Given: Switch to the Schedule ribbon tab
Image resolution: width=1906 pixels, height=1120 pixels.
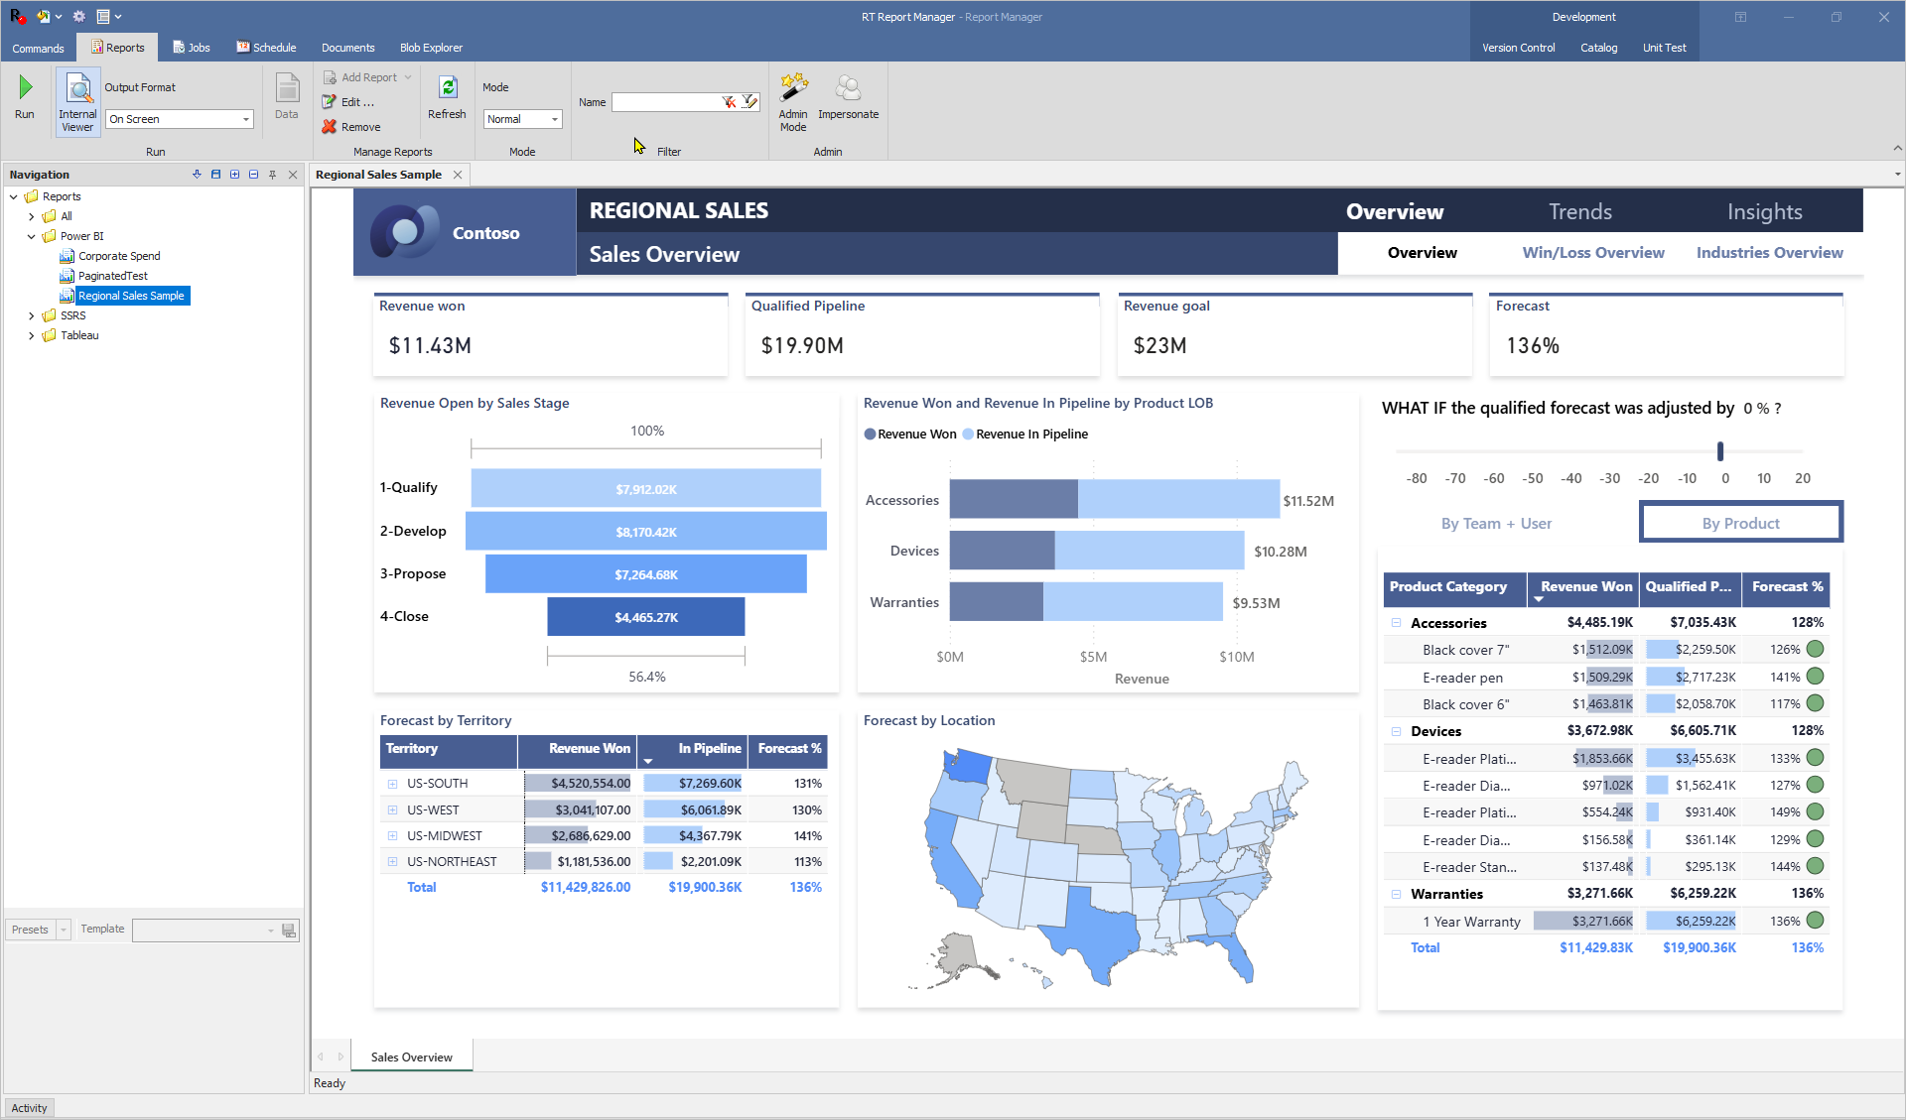Looking at the screenshot, I should coord(266,48).
